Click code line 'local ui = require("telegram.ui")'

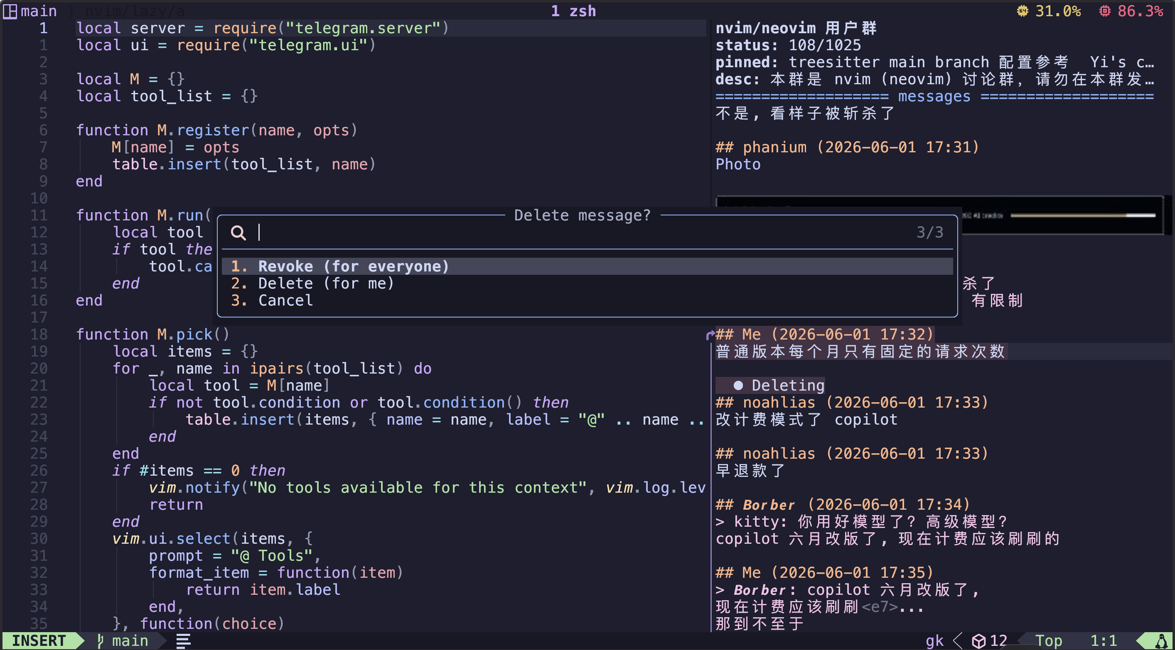pyautogui.click(x=226, y=45)
